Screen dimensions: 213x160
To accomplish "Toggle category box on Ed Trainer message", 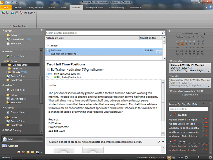I will (157, 52).
